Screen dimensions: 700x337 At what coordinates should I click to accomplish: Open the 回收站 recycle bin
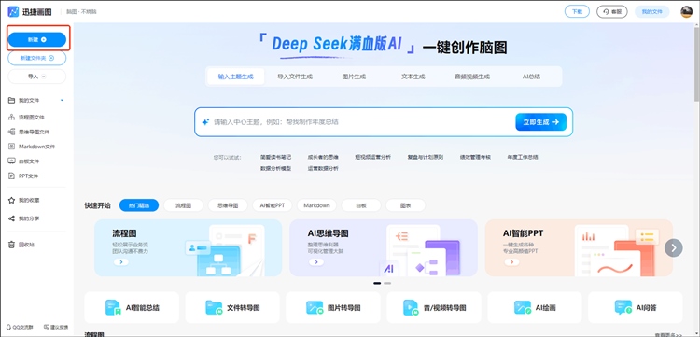click(22, 245)
